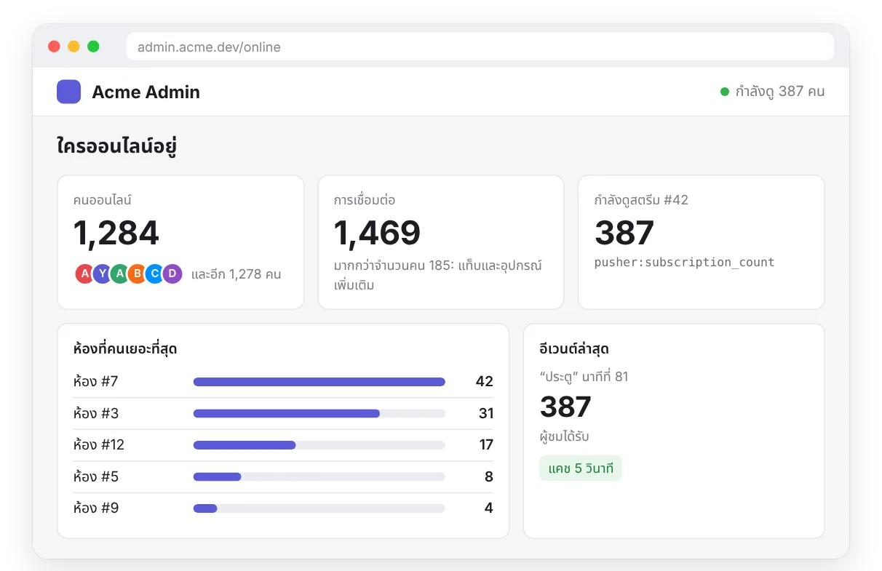Click the "คนออนไลน์" card label

click(103, 199)
